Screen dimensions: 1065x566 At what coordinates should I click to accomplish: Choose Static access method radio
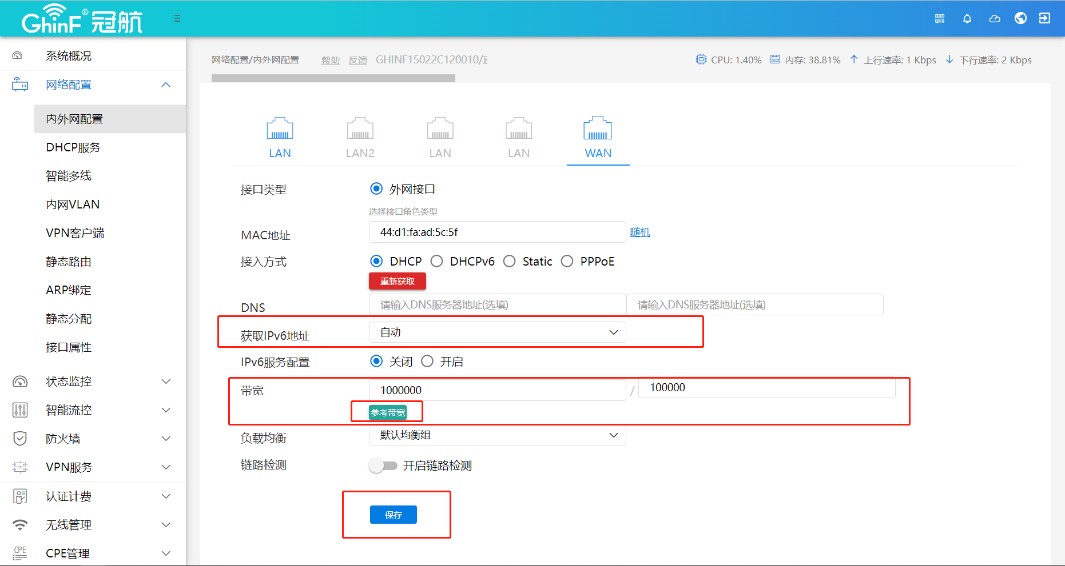(509, 262)
